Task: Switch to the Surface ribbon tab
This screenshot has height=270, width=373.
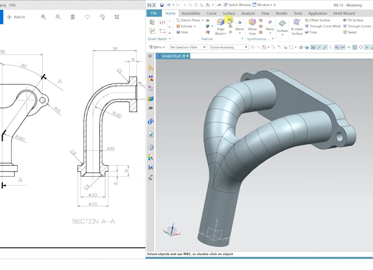Action: [x=229, y=13]
